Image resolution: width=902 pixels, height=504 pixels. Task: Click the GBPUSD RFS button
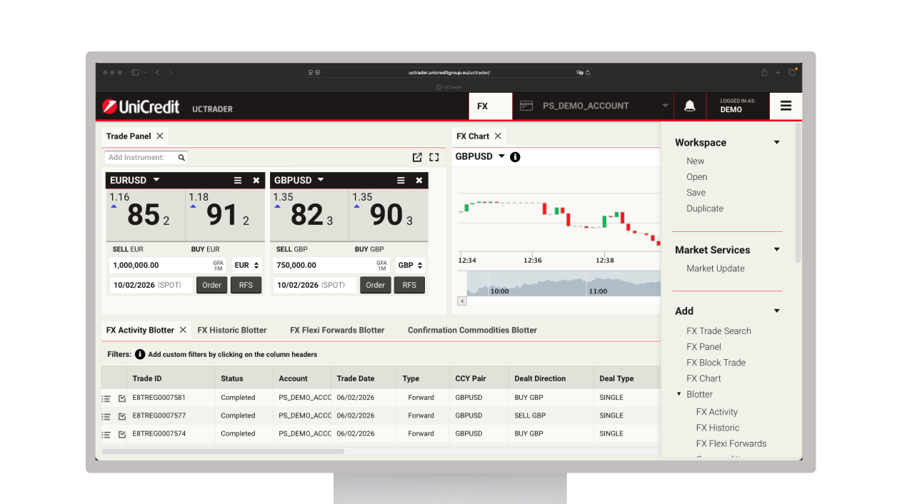[x=409, y=285]
